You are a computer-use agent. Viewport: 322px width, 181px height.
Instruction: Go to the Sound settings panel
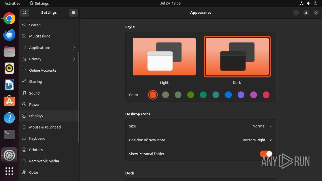[x=49, y=93]
